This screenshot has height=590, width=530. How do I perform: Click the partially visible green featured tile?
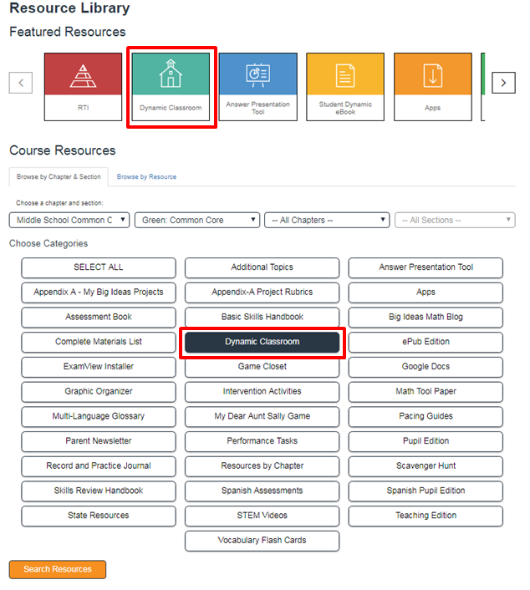[x=482, y=86]
